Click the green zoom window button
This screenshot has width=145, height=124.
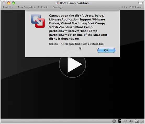click(x=13, y=3)
